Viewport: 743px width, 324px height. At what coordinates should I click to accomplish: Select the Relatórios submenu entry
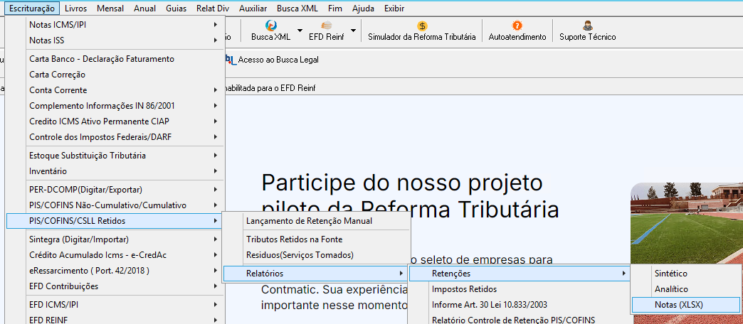coord(316,274)
